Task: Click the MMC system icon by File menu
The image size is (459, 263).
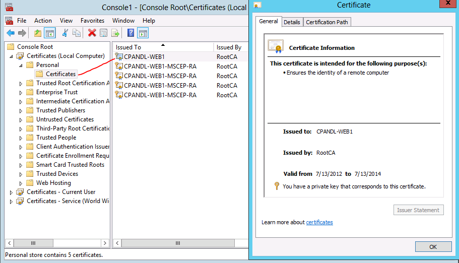Action: click(x=9, y=21)
